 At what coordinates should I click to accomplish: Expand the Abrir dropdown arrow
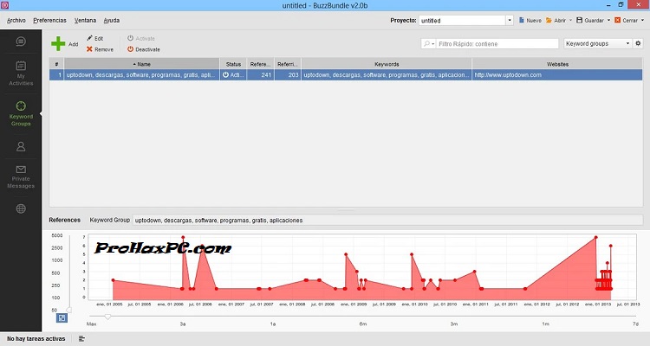click(x=570, y=20)
